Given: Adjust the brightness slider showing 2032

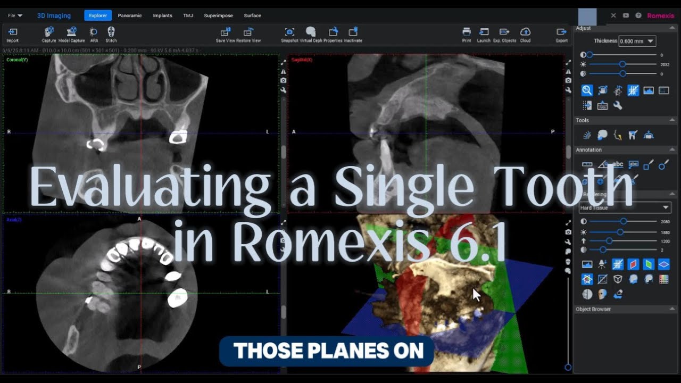Looking at the screenshot, I should 622,64.
